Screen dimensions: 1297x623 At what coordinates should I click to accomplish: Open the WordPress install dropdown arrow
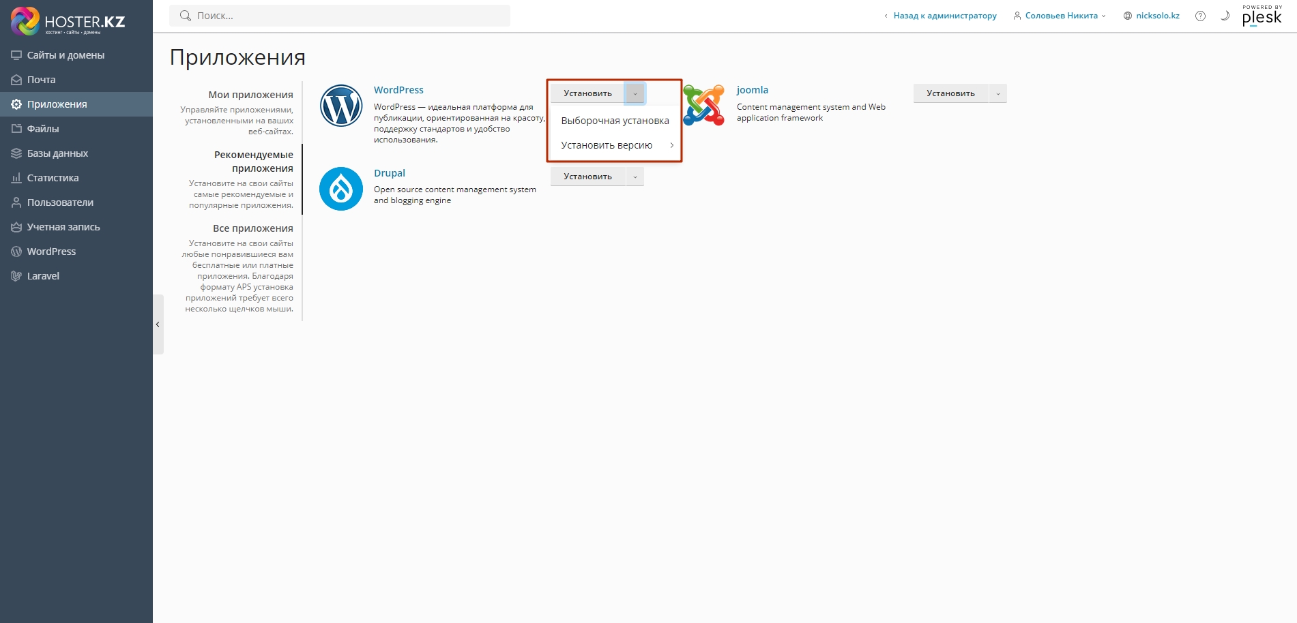tap(635, 93)
